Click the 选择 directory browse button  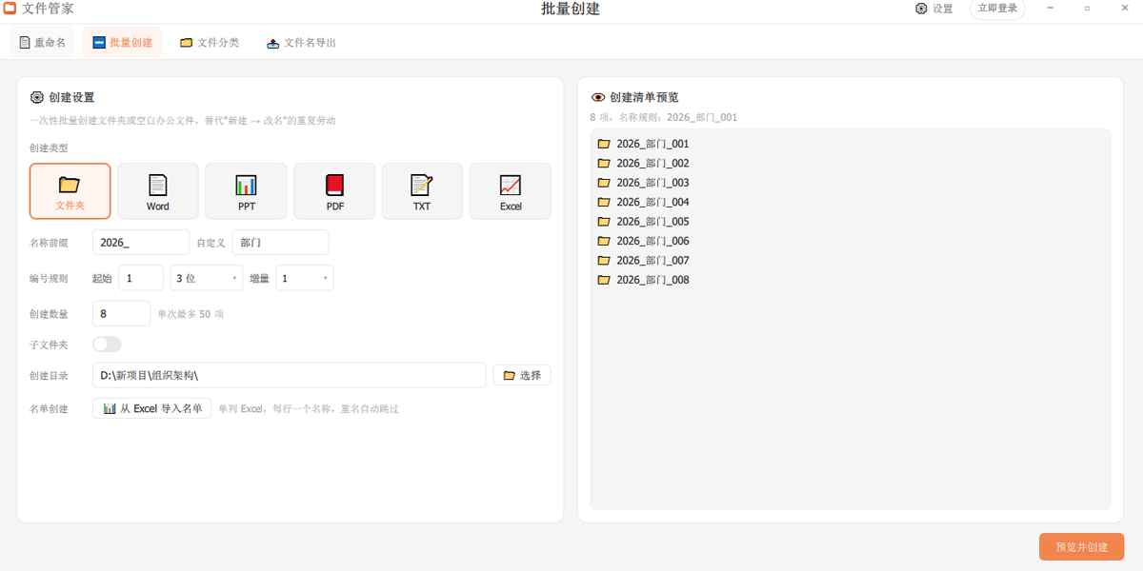(522, 376)
